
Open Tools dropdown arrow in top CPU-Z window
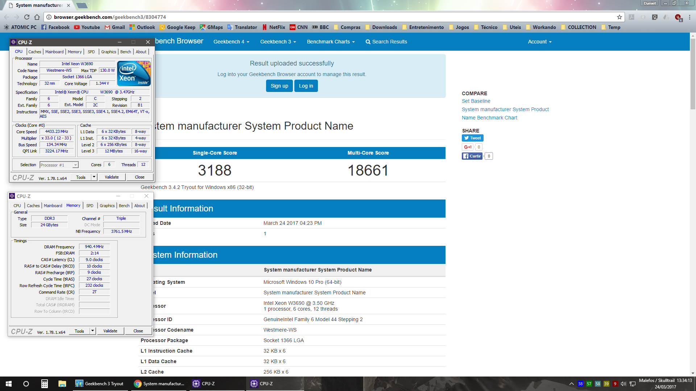coord(94,177)
